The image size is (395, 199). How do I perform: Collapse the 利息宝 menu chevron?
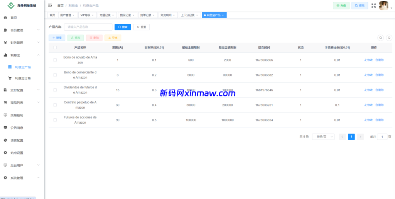[38, 55]
